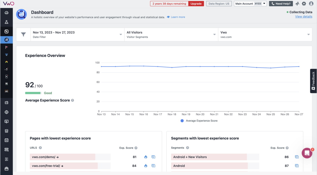Image resolution: width=317 pixels, height=175 pixels.
Task: Open heatmap for vwo.com/demo/ row
Action: 146,157
